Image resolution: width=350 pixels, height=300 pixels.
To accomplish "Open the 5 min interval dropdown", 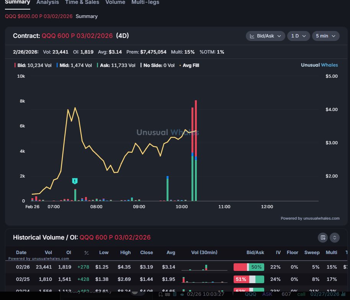I will (x=325, y=36).
